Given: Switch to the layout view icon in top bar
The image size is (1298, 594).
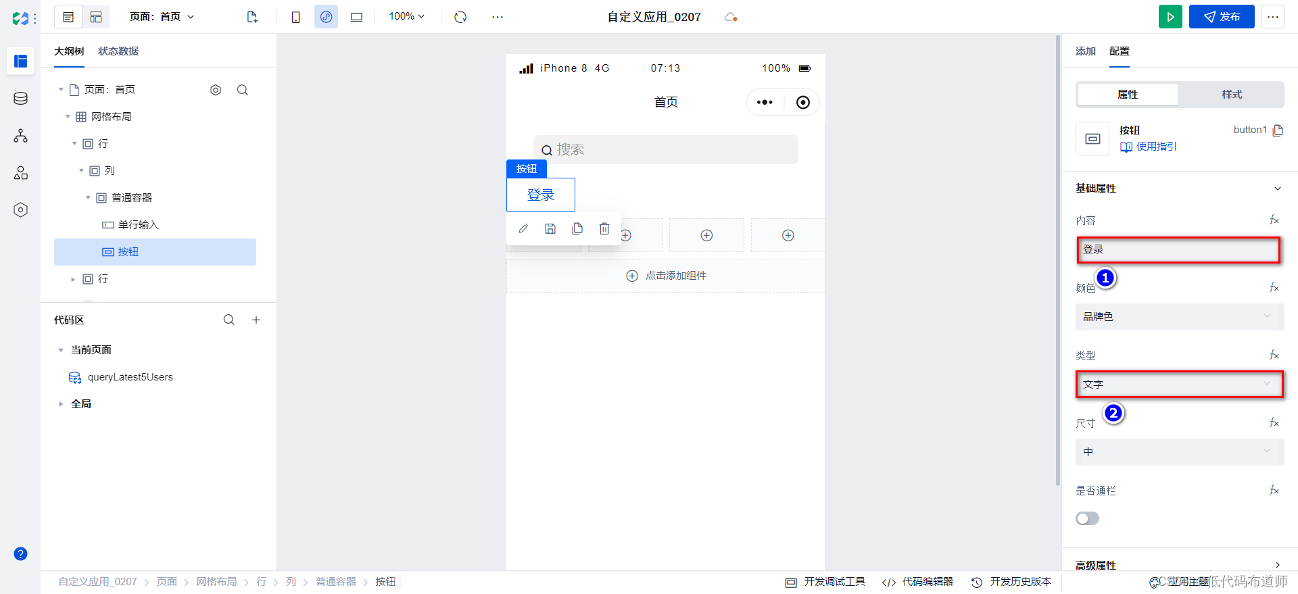Looking at the screenshot, I should 96,17.
